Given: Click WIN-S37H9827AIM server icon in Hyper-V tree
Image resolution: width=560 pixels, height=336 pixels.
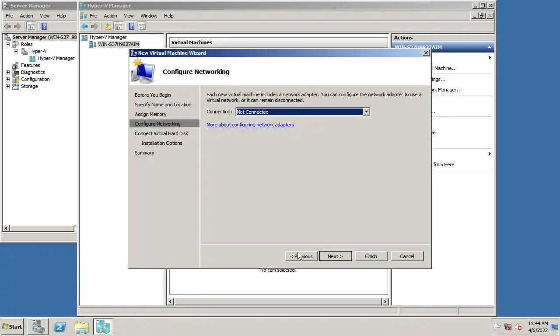Looking at the screenshot, I should [93, 44].
